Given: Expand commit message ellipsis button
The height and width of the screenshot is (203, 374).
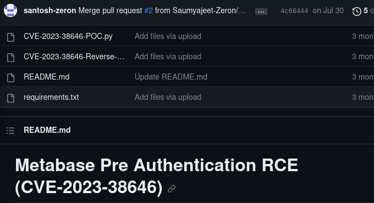Looking at the screenshot, I should (x=261, y=12).
